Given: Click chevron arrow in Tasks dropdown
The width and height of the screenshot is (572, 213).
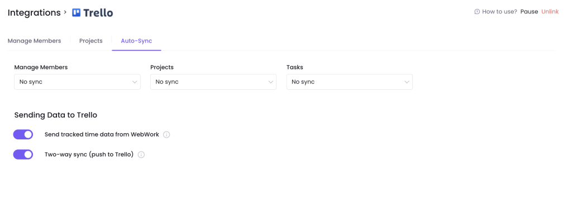Looking at the screenshot, I should coord(407,82).
